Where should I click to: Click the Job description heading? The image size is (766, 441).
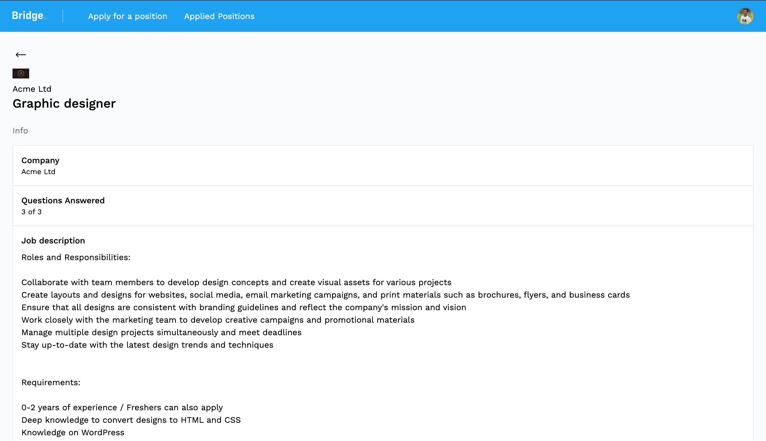(x=53, y=241)
